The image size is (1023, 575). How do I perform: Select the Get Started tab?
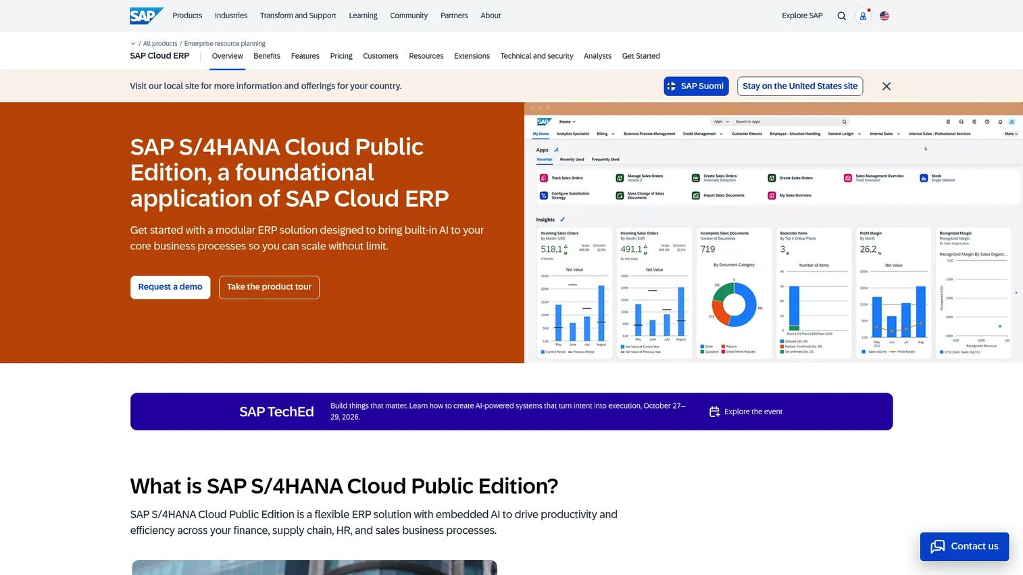pos(641,56)
